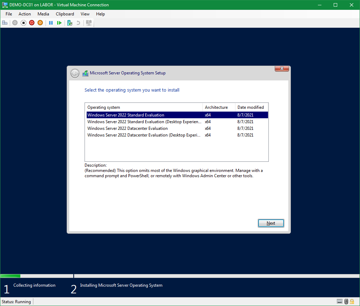Open the Media menu
This screenshot has height=306, width=360.
pyautogui.click(x=43, y=14)
